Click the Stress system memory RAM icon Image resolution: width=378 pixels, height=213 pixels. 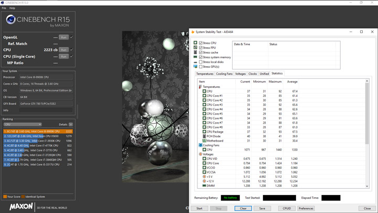point(196,57)
